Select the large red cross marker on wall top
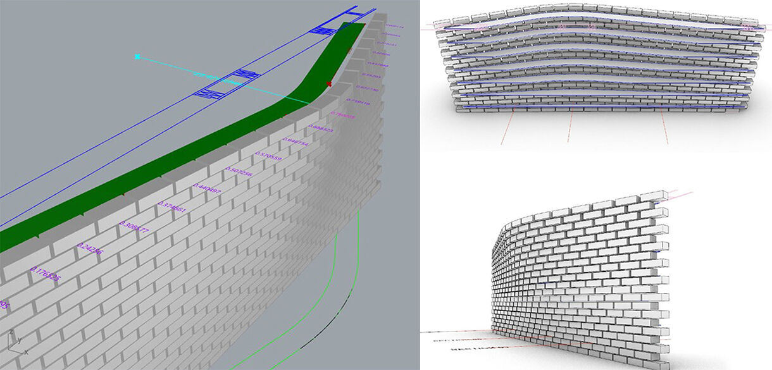 328,83
